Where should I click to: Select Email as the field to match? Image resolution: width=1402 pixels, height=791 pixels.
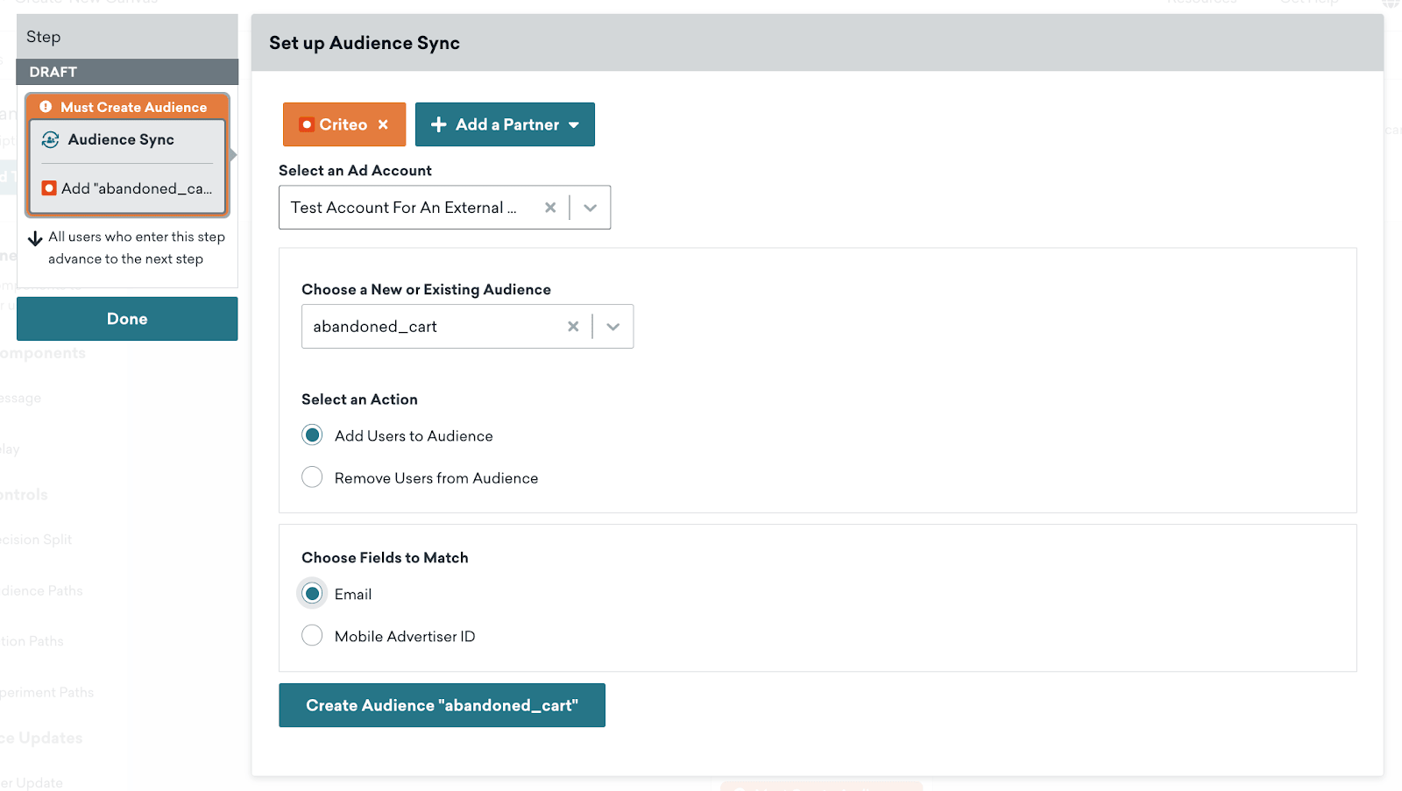click(x=312, y=594)
